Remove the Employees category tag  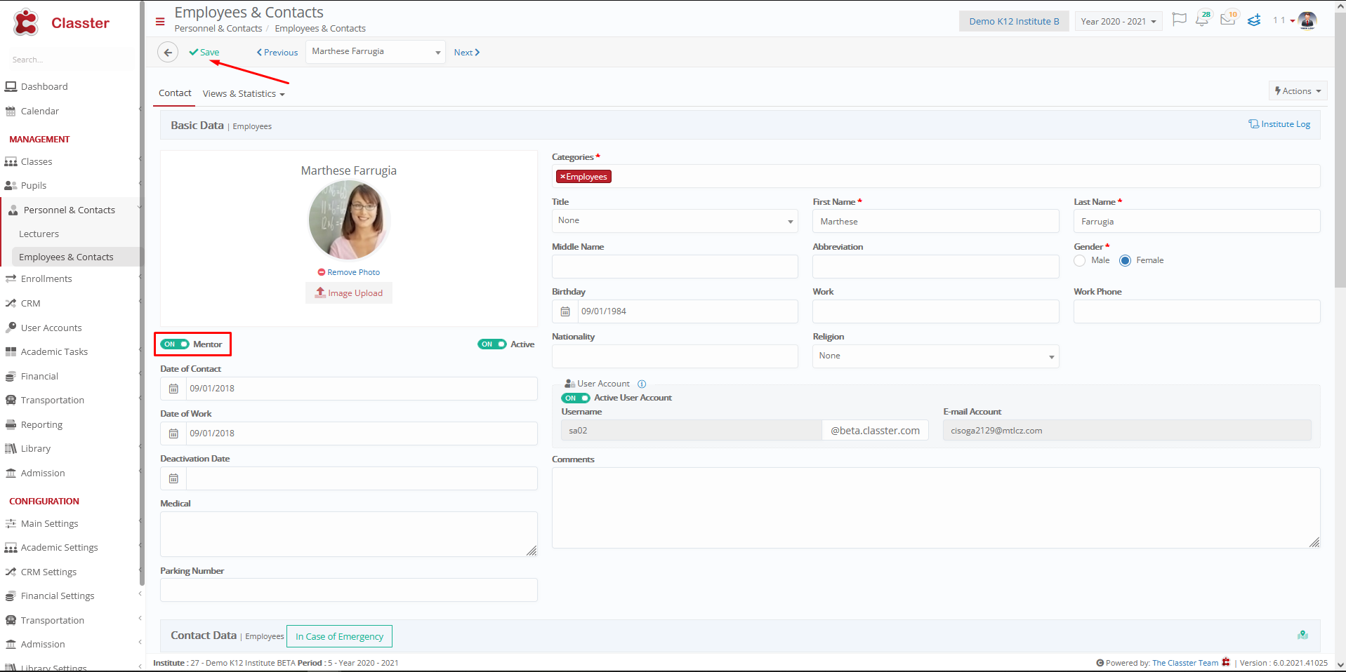(x=562, y=177)
